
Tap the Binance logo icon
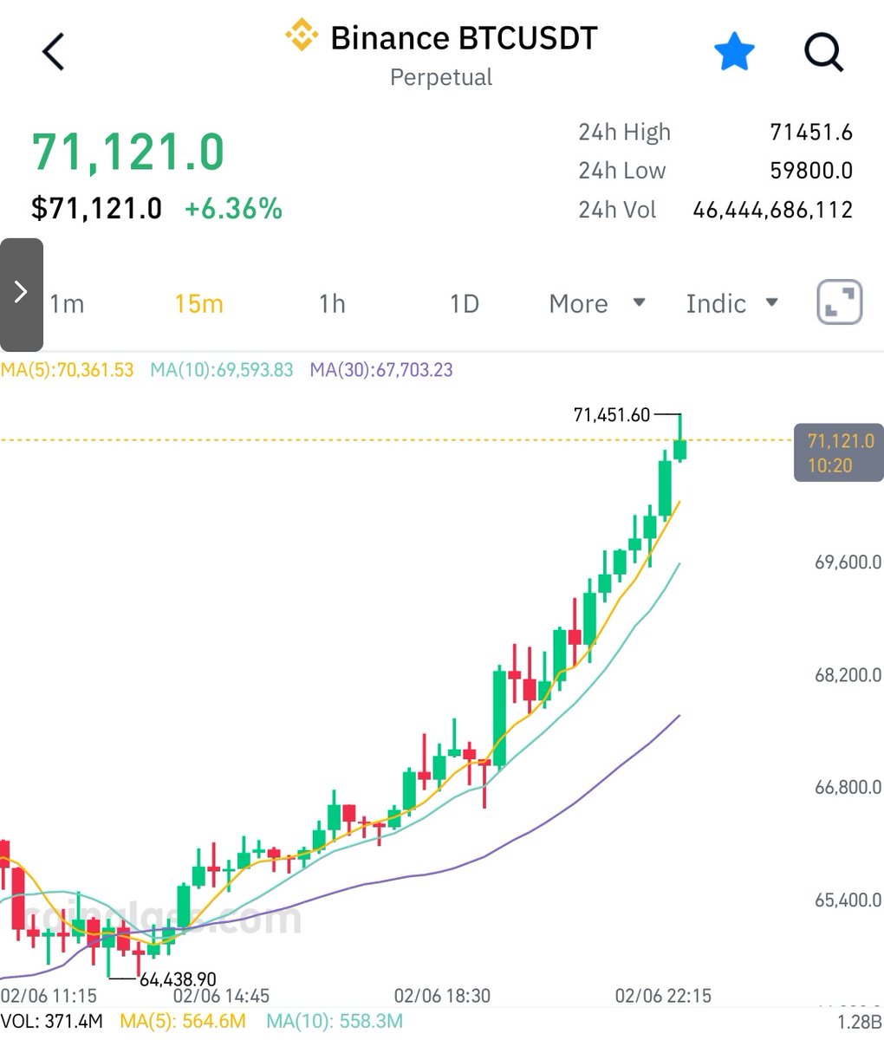[302, 36]
